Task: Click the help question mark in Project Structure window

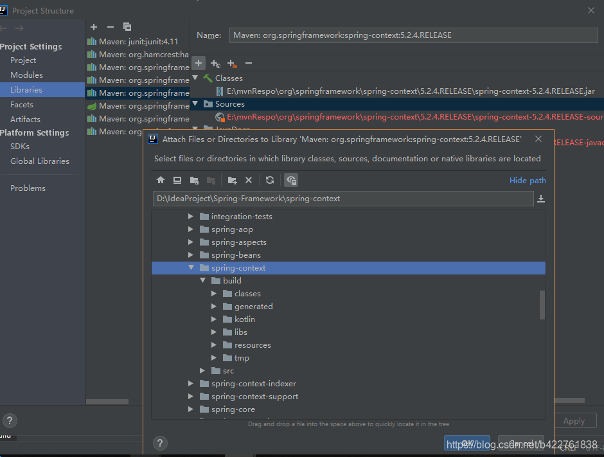Action: click(x=10, y=421)
